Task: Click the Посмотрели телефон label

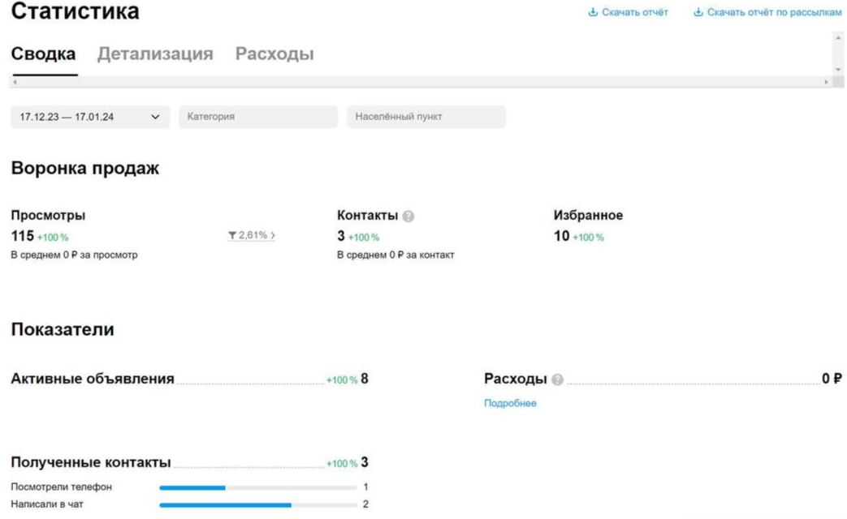Action: [61, 487]
